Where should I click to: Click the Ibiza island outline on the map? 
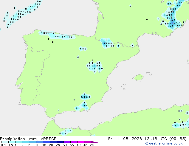[x=123, y=86]
